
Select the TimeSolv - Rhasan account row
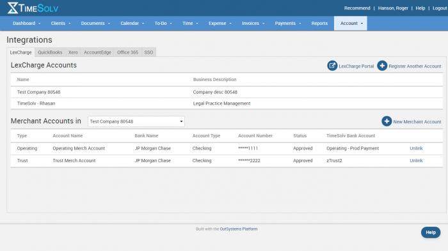click(x=227, y=103)
